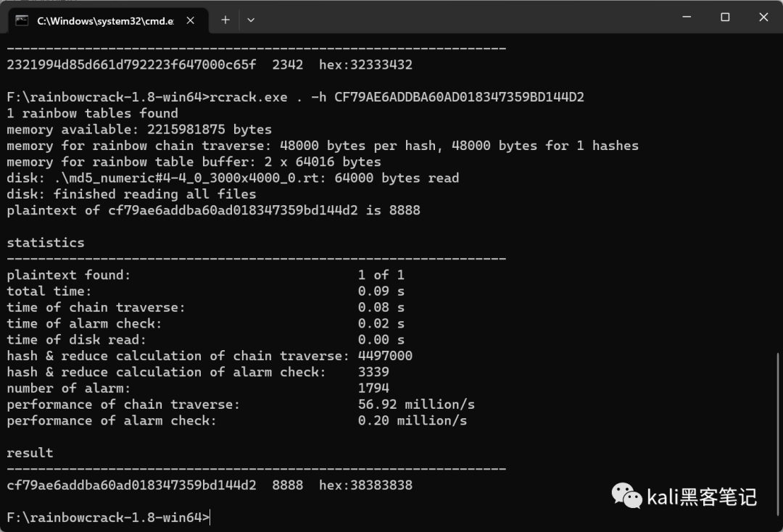Click the value 4497000
This screenshot has width=783, height=532.
coord(385,356)
